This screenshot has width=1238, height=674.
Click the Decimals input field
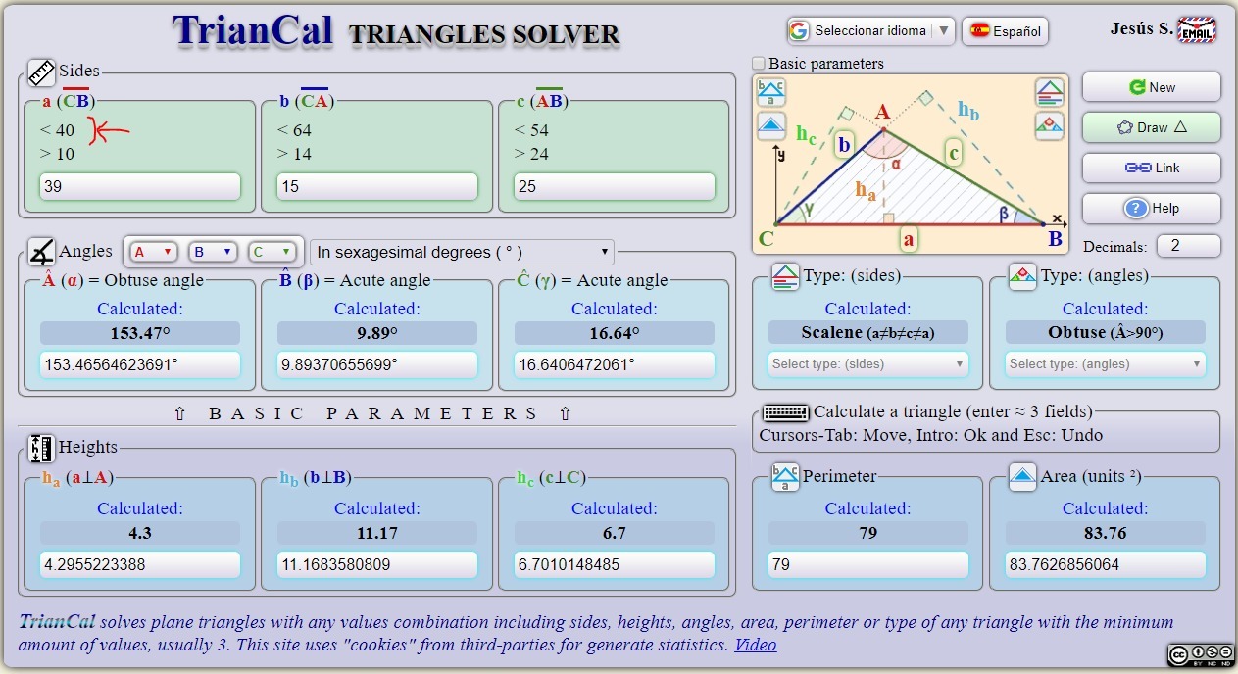tap(1189, 246)
